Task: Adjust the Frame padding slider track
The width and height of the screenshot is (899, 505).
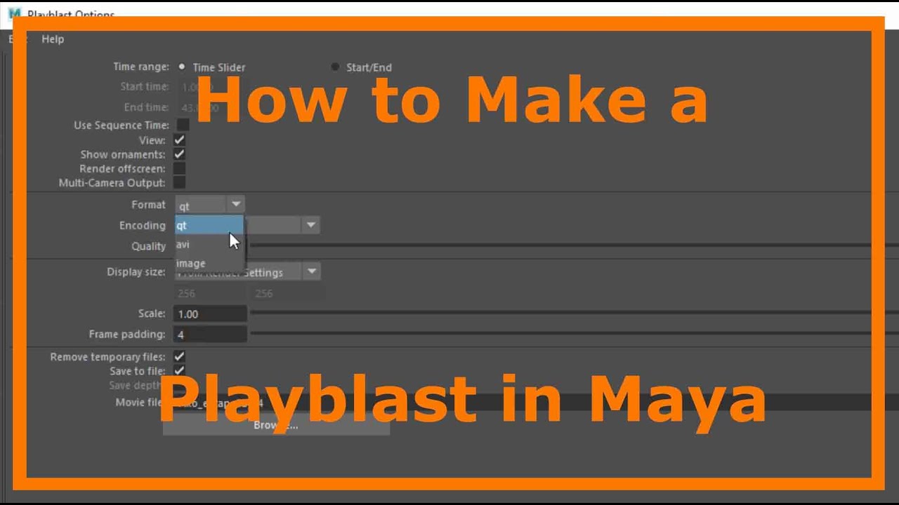Action: pyautogui.click(x=575, y=334)
